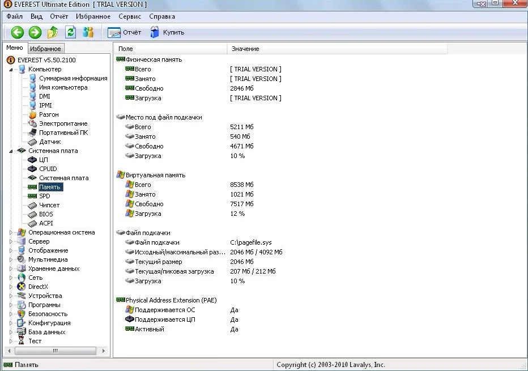Click the Refresh toolbar icon
The image size is (528, 371).
pyautogui.click(x=70, y=32)
